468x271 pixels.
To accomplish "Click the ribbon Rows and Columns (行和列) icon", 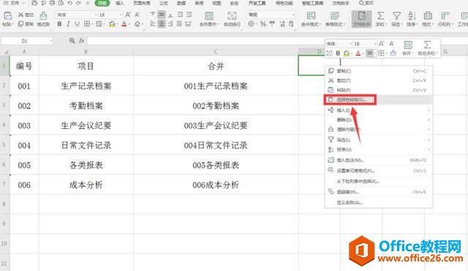I will click(x=445, y=16).
